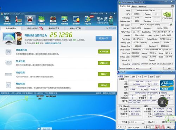Screen dimensions: 176x130
Task: Open the 内存性能 heading link
Action: coord(20,73)
